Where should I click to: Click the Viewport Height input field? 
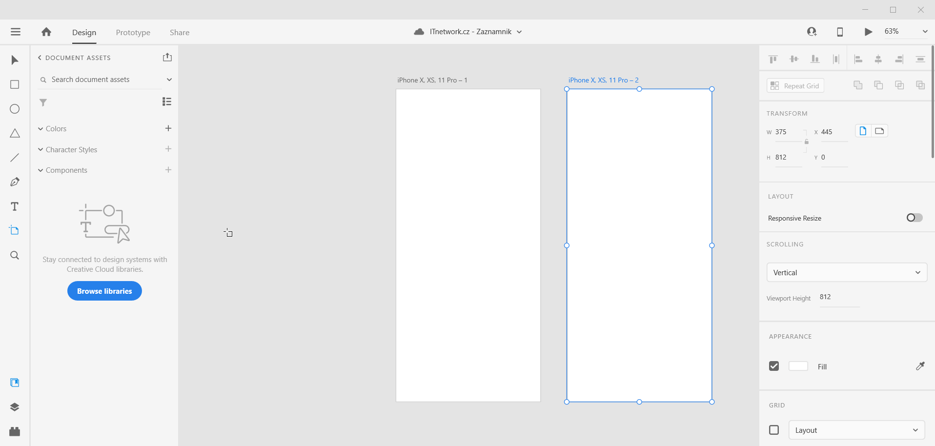click(x=839, y=297)
